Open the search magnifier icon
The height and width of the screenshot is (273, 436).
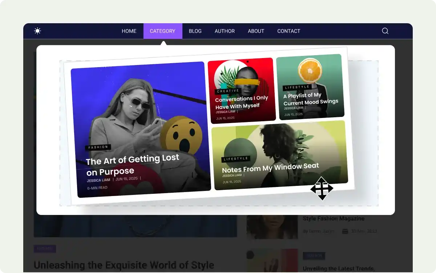click(x=385, y=31)
